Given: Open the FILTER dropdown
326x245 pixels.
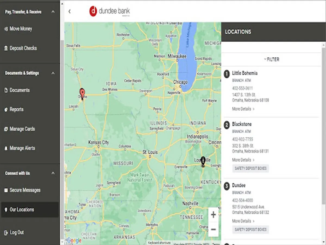Looking at the screenshot, I should [x=271, y=59].
